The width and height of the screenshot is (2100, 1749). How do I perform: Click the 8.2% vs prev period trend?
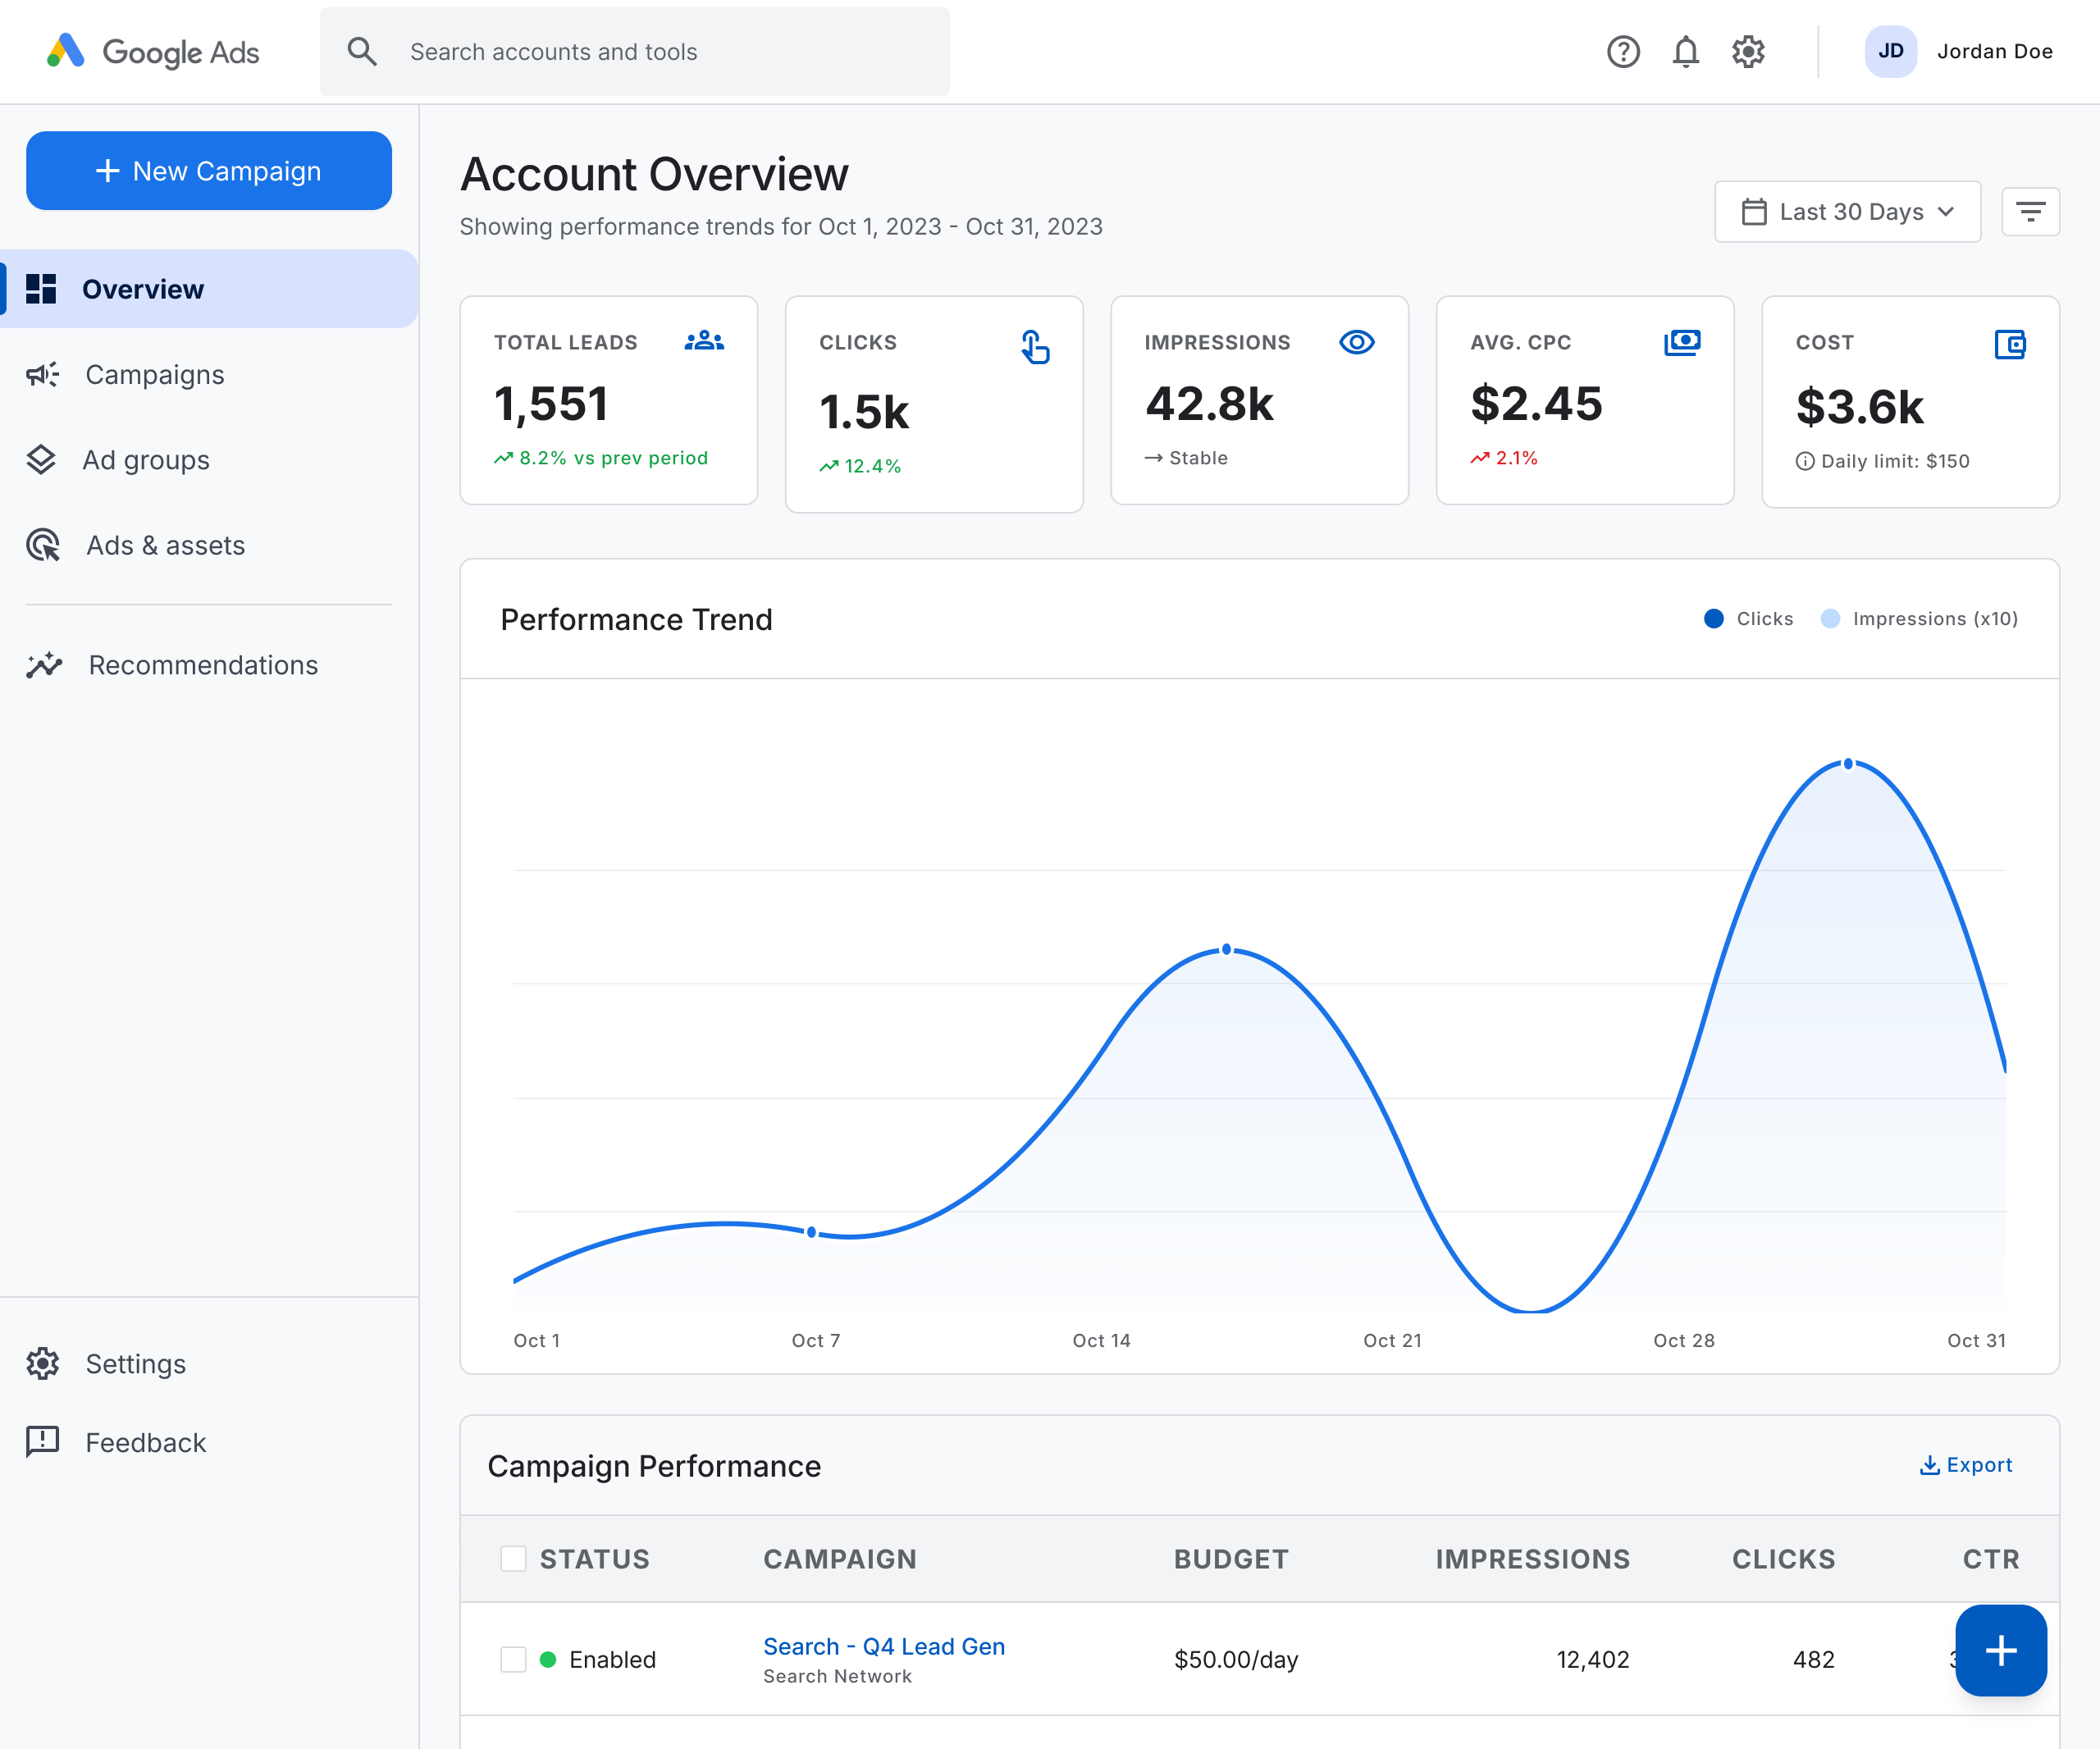click(601, 458)
